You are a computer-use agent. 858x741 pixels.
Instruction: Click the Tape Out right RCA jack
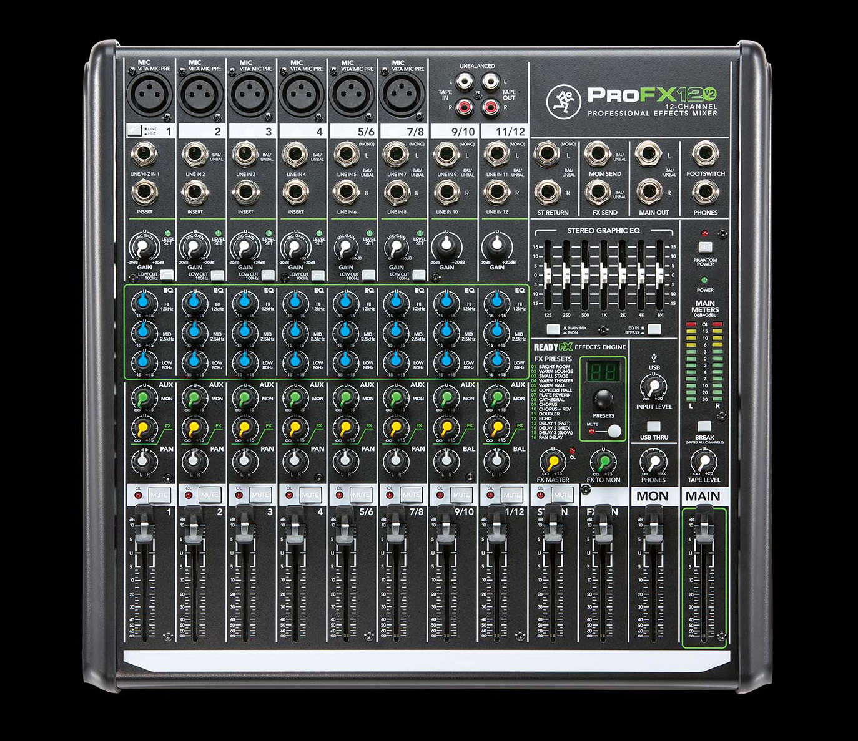491,109
